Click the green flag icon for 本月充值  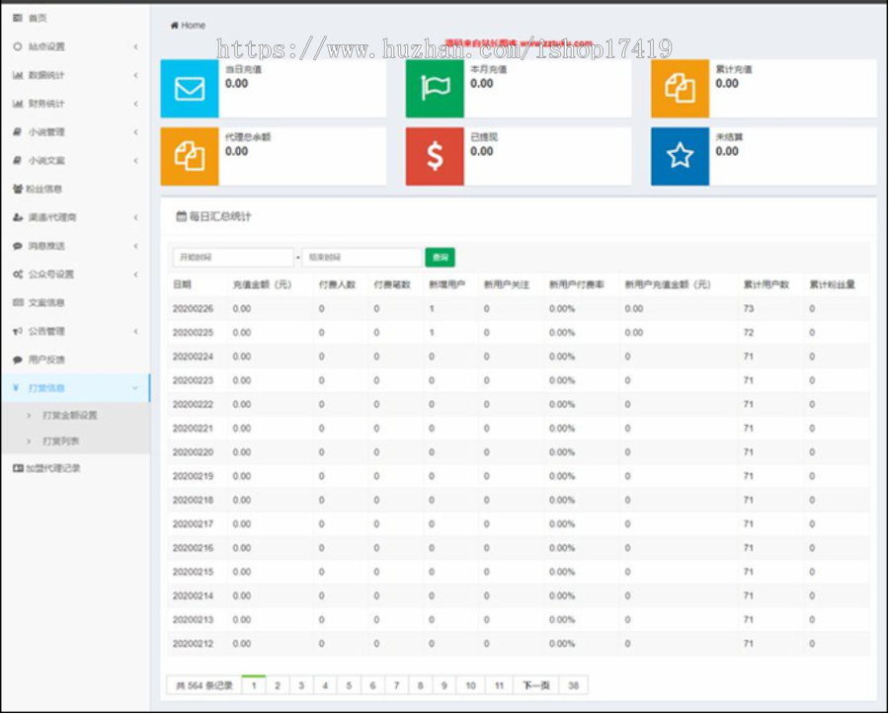[x=435, y=89]
